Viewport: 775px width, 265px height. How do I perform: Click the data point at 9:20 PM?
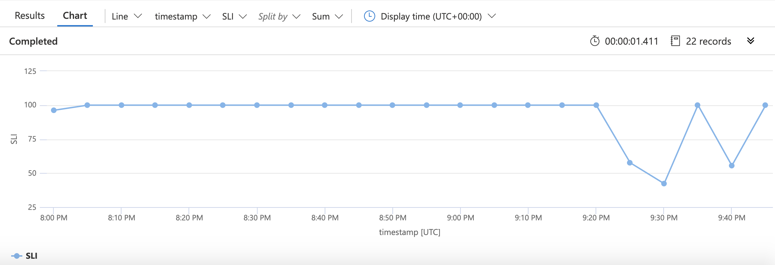point(596,105)
